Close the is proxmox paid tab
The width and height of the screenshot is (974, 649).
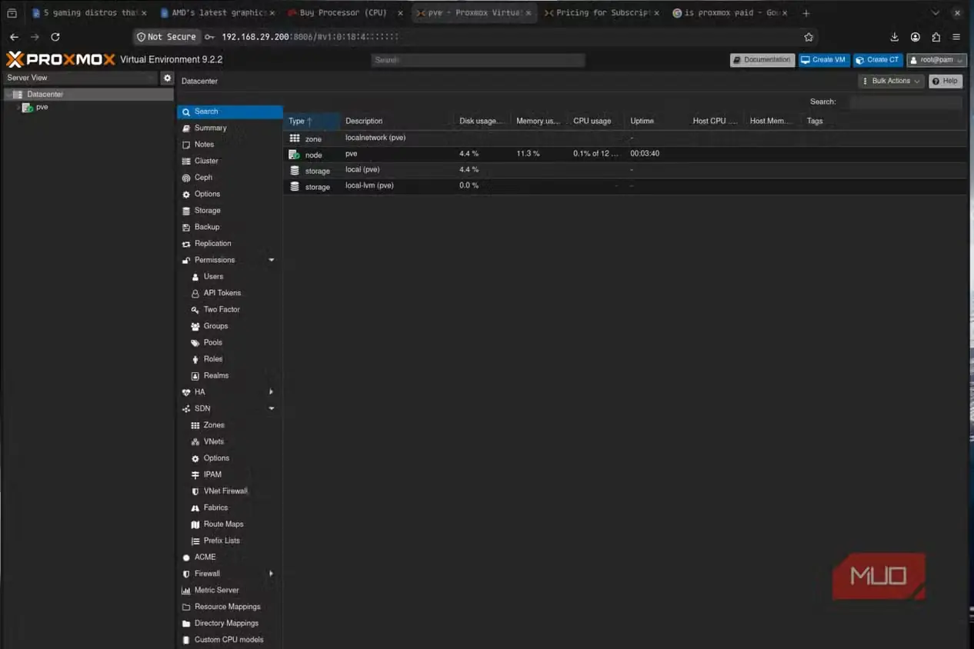coord(784,13)
